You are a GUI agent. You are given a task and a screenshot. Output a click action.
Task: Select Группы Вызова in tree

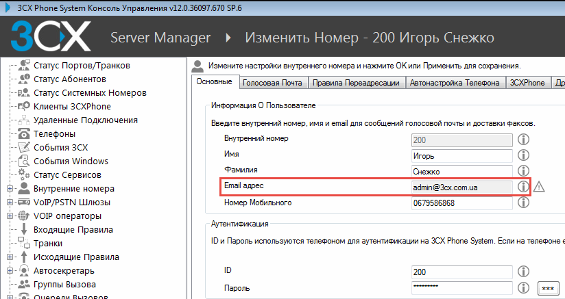(x=64, y=284)
